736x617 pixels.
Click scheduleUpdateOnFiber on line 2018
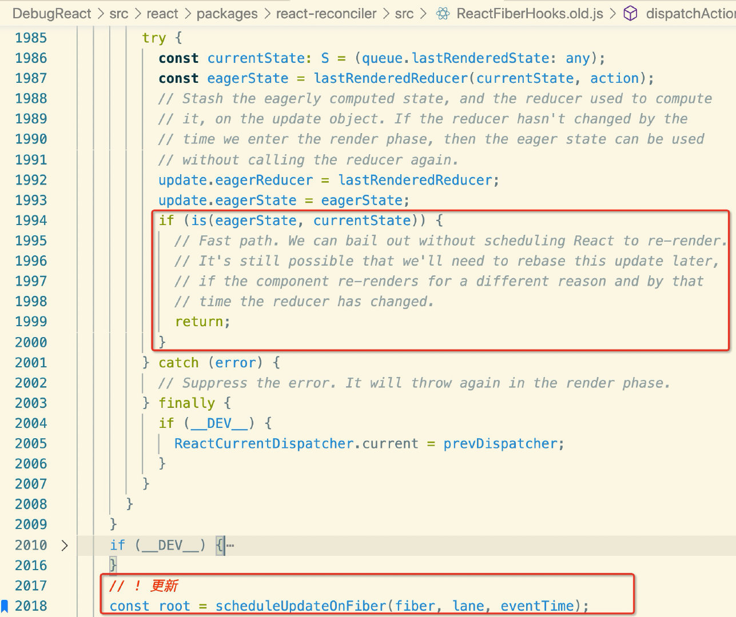click(x=301, y=606)
